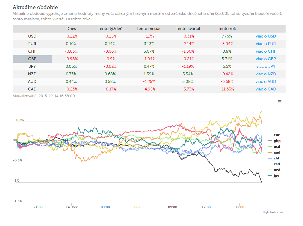Follow the 'viac o CHF' link

coord(266,51)
